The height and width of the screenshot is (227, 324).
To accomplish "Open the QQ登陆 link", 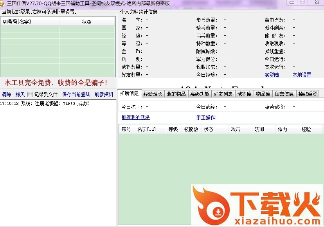I will [272, 75].
